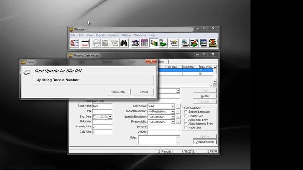
Task: Click the Monthly Alloc input field
Action: click(102, 127)
